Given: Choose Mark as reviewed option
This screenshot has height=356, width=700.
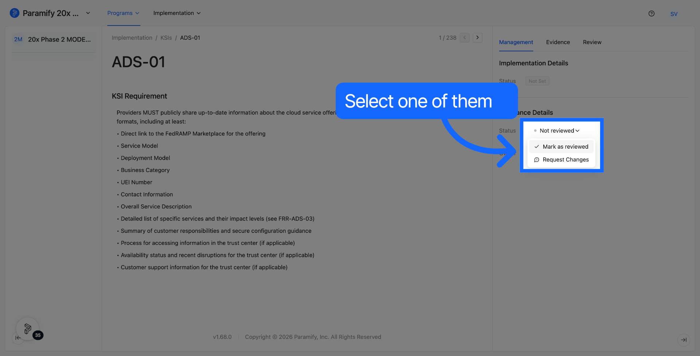Looking at the screenshot, I should tap(561, 147).
